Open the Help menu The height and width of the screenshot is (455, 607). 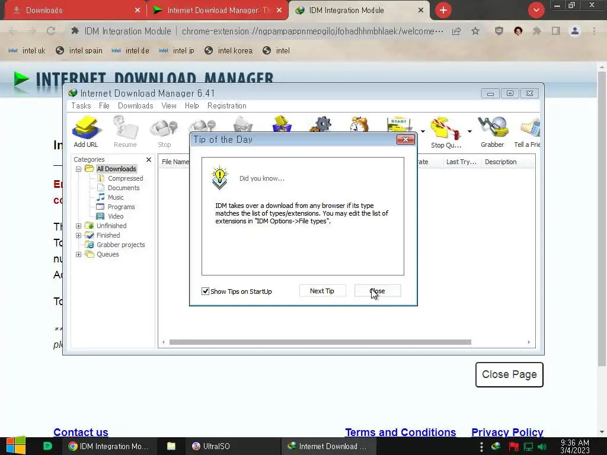pos(191,105)
